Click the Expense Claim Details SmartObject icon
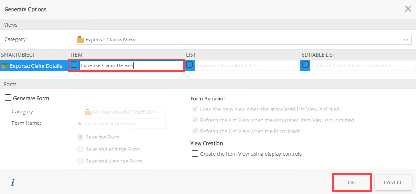The height and width of the screenshot is (194, 416). click(6, 66)
